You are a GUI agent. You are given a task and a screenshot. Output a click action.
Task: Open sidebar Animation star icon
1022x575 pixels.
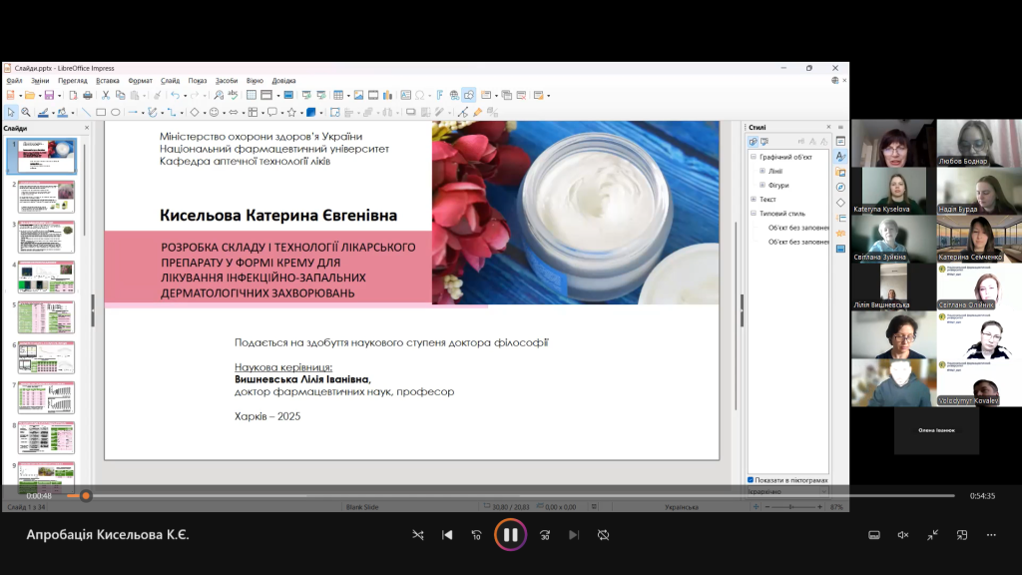[x=840, y=233]
